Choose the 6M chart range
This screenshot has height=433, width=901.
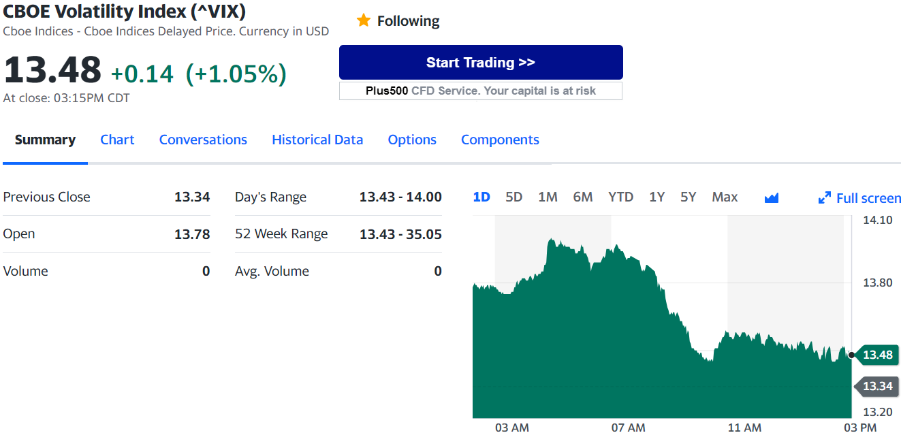point(582,197)
